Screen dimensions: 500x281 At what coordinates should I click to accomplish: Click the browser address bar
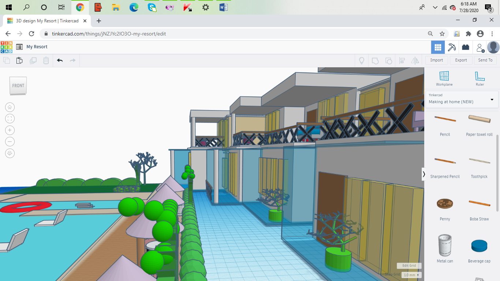[234, 34]
